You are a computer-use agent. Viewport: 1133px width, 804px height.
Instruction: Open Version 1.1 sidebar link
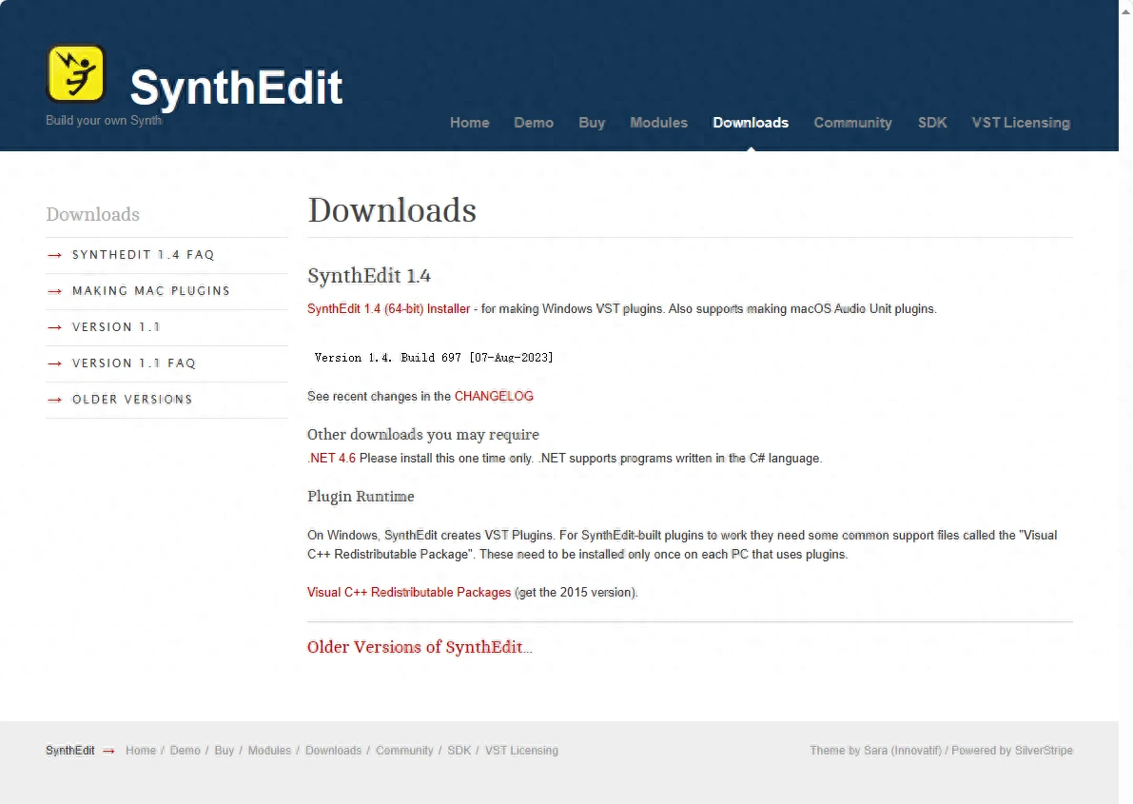(116, 326)
